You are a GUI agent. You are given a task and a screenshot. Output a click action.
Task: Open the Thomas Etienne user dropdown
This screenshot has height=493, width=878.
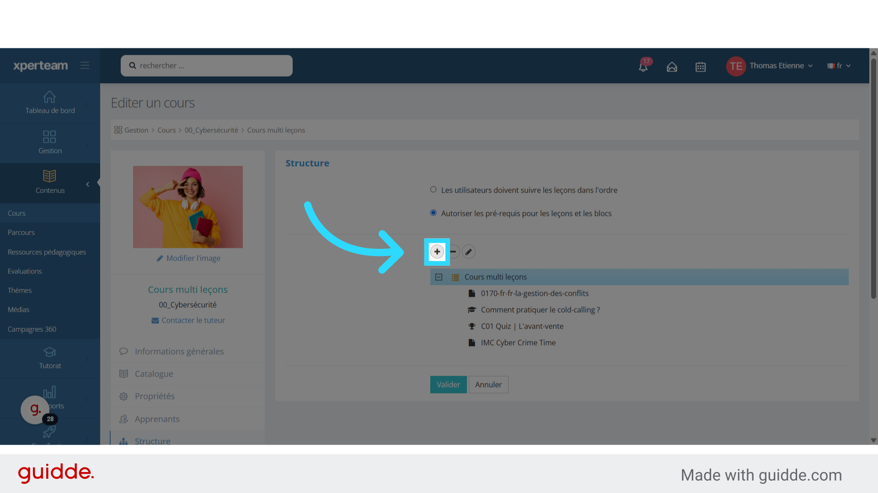pos(776,66)
